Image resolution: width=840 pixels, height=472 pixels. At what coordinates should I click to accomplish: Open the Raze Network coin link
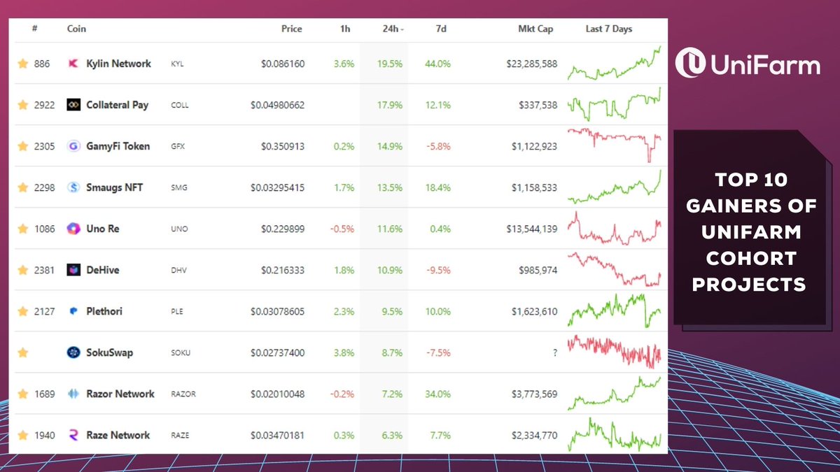pyautogui.click(x=118, y=435)
